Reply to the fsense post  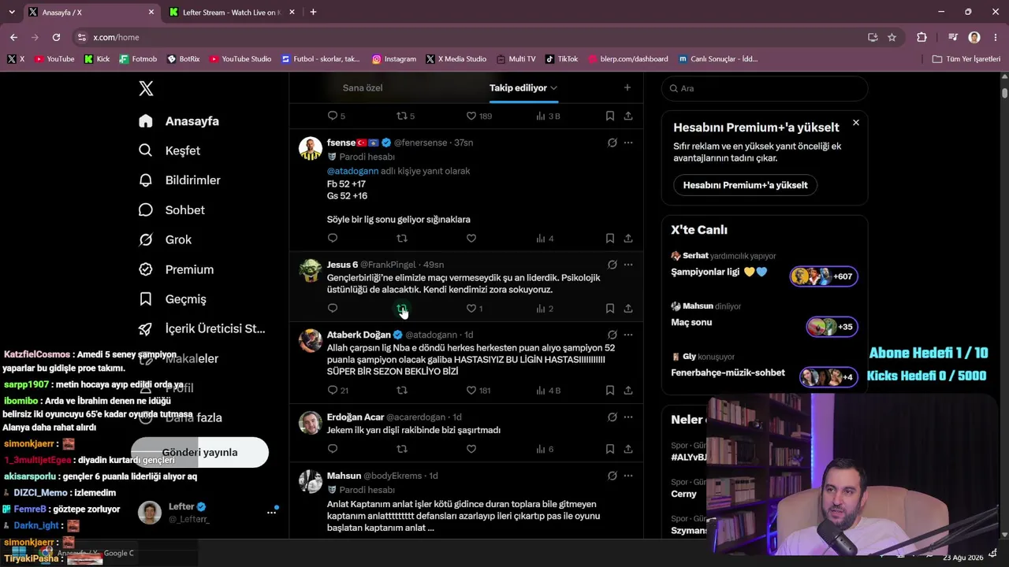coord(333,238)
